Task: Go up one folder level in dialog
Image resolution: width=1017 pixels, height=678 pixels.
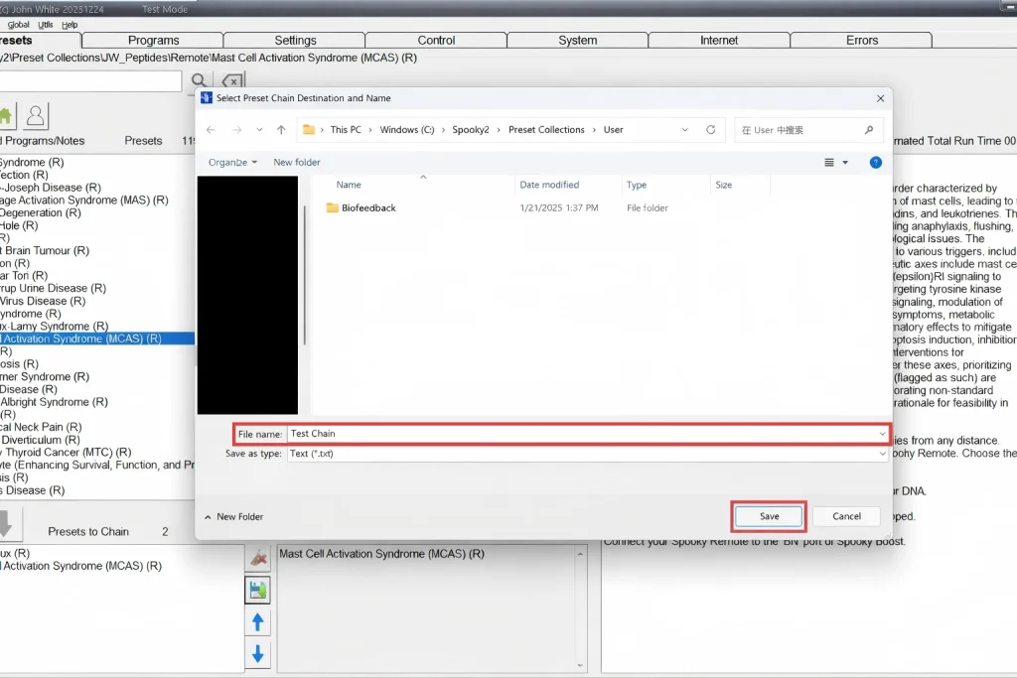Action: [x=282, y=130]
